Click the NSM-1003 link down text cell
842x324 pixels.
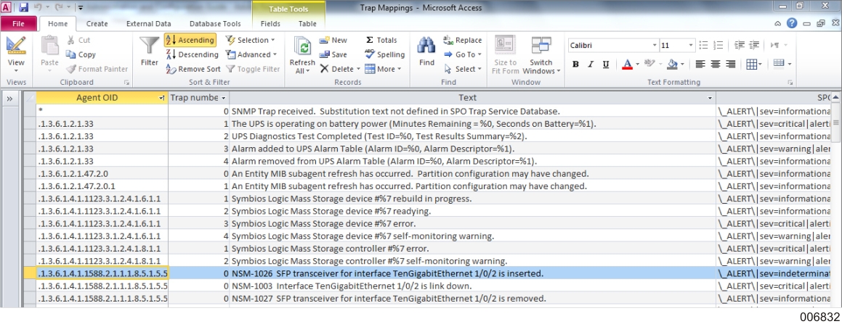pos(472,286)
